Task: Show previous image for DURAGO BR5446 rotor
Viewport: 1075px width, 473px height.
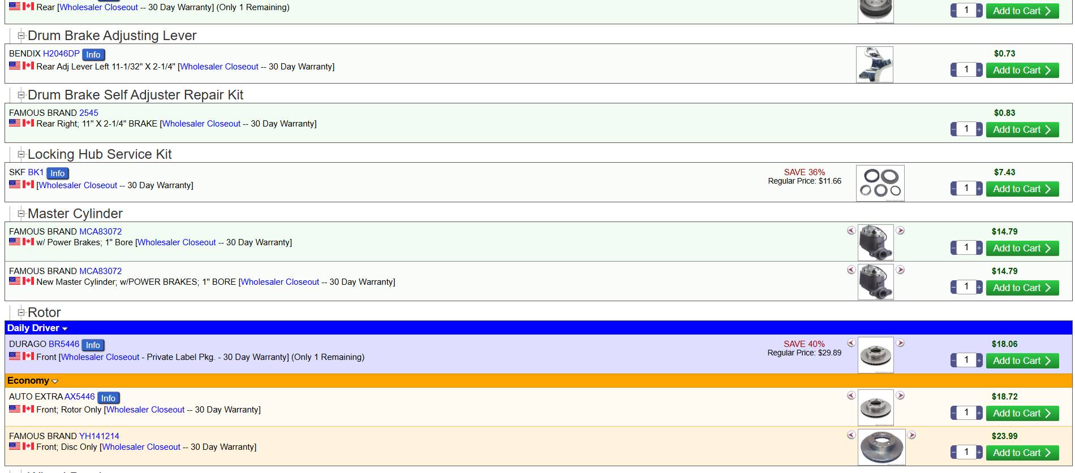Action: click(851, 343)
